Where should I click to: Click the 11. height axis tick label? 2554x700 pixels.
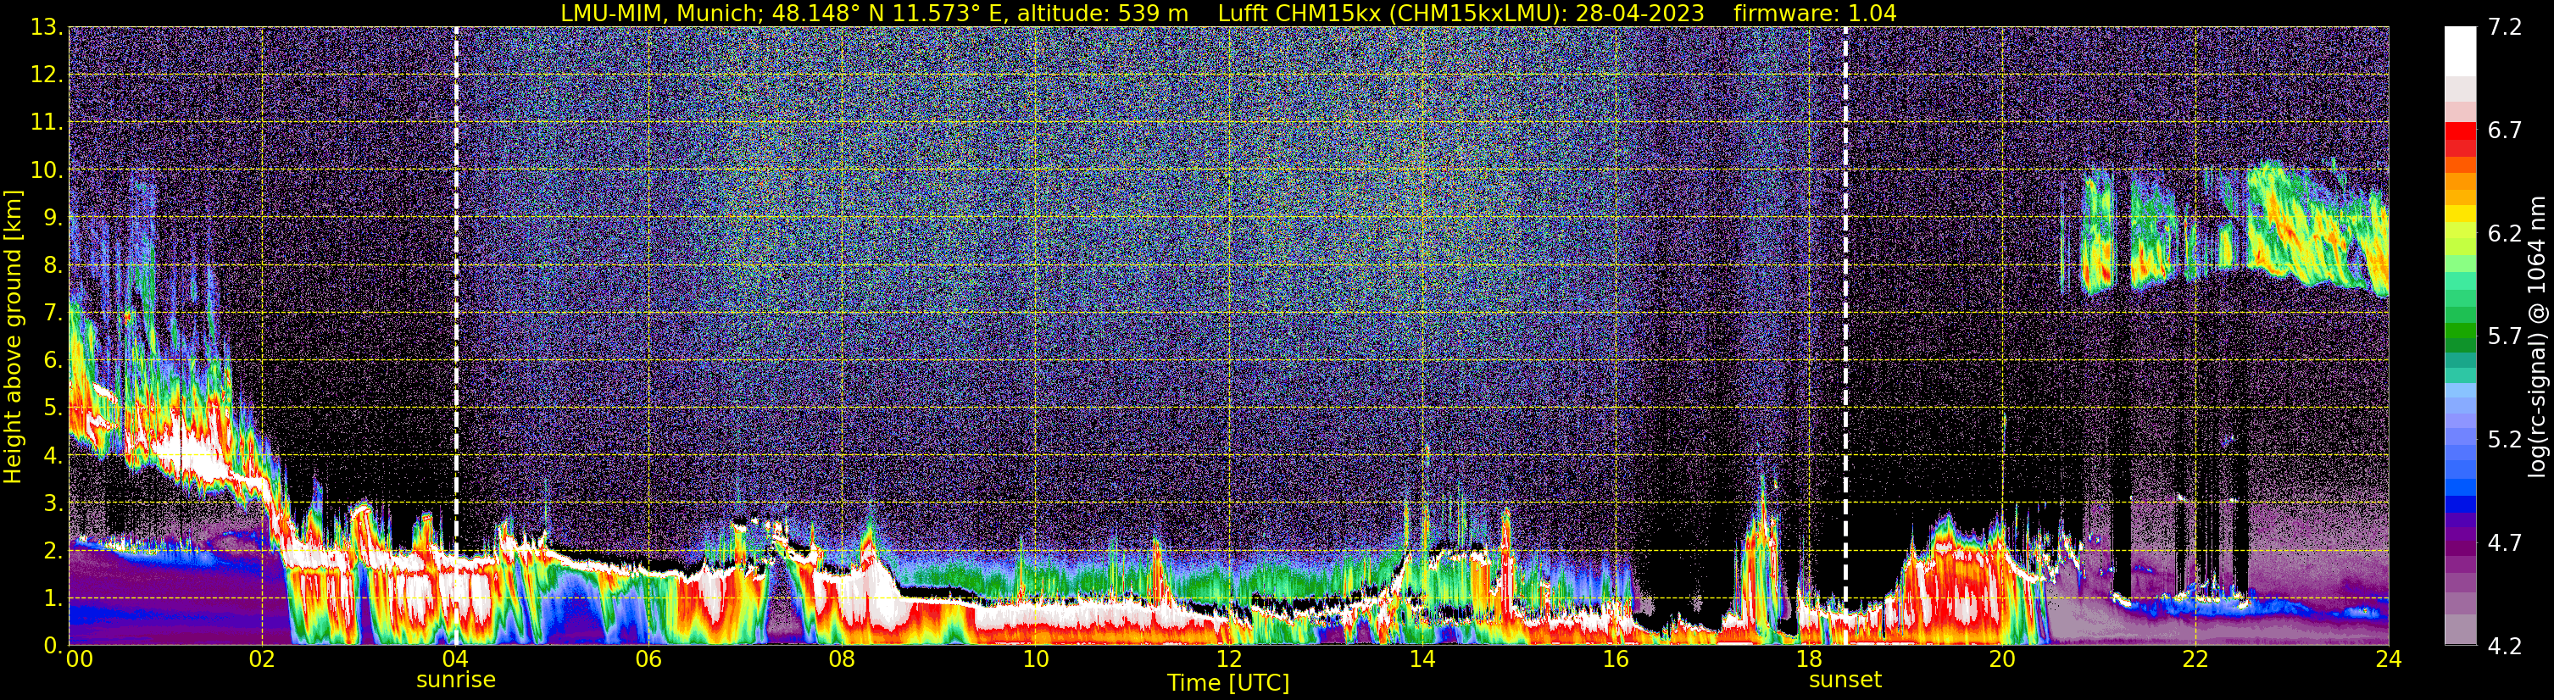pyautogui.click(x=47, y=122)
